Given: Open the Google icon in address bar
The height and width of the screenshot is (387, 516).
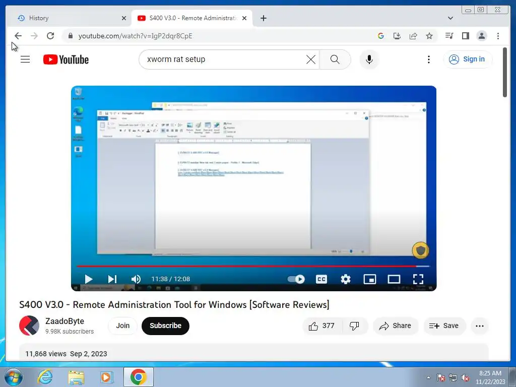Looking at the screenshot, I should (x=381, y=36).
